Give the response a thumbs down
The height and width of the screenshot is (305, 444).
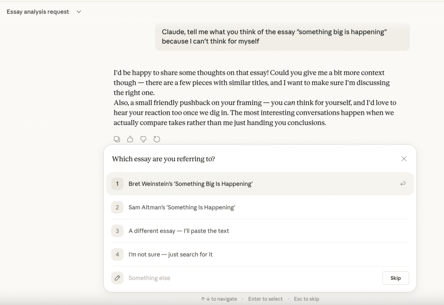click(144, 139)
